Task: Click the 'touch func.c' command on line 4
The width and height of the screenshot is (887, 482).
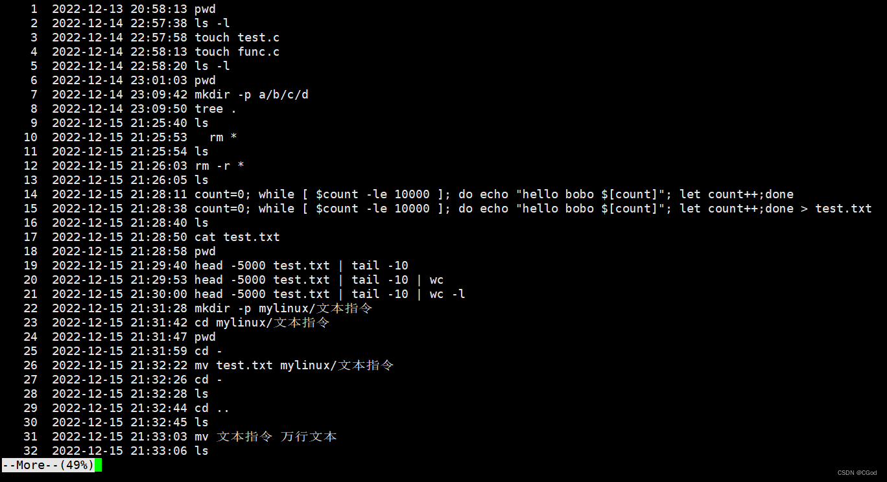Action: click(237, 52)
